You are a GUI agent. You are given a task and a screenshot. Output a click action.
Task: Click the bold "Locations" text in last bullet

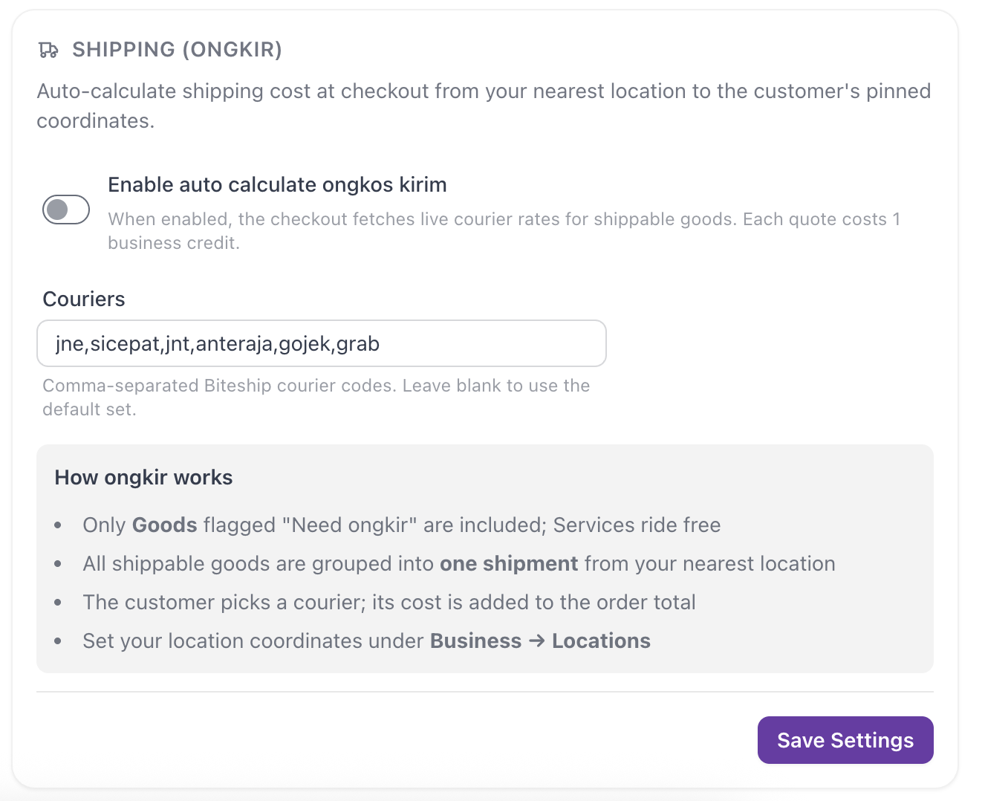[601, 641]
